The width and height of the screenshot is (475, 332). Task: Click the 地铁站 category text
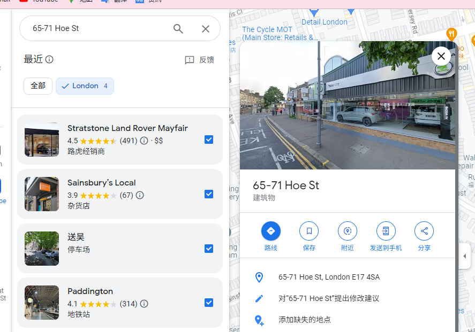pyautogui.click(x=79, y=314)
